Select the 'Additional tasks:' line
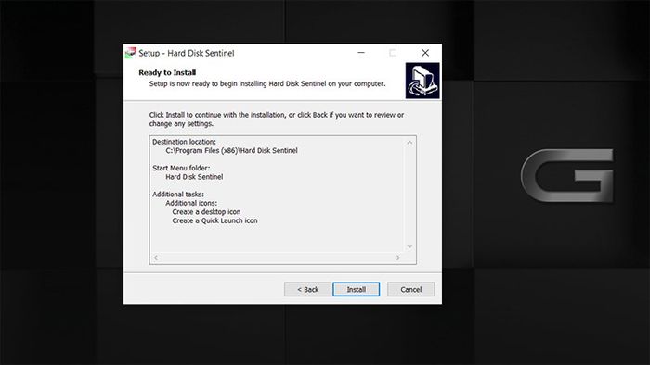The image size is (650, 365). (x=178, y=194)
